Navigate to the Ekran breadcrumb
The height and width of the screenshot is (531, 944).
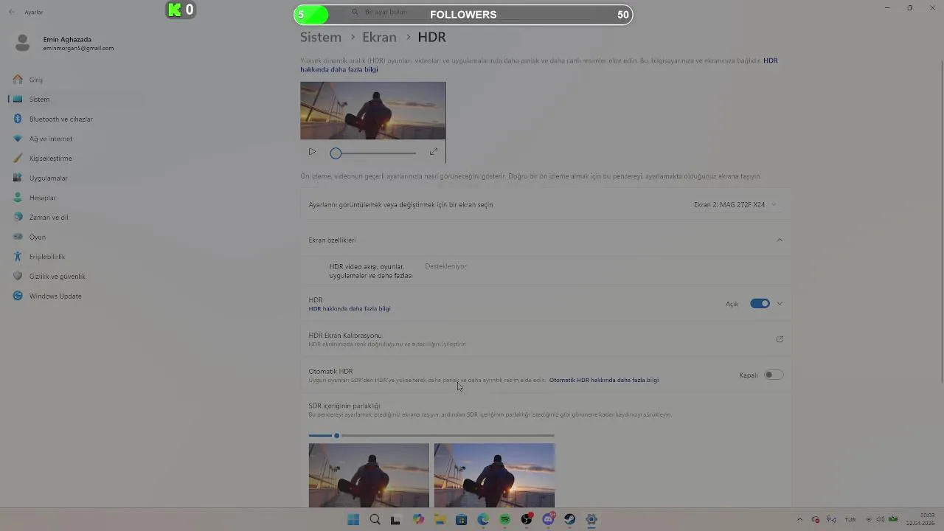point(379,37)
